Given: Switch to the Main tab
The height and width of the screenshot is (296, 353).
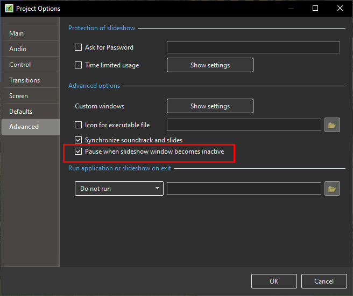Looking at the screenshot, I should pos(17,33).
